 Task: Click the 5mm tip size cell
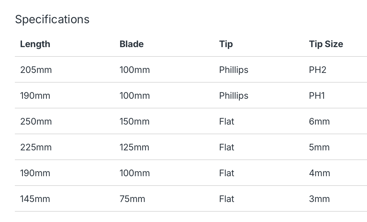[x=319, y=147]
